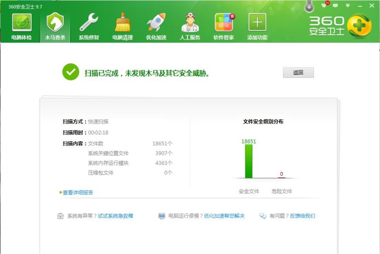
Task: Click the 360安全卫士 logo
Action: (340, 26)
